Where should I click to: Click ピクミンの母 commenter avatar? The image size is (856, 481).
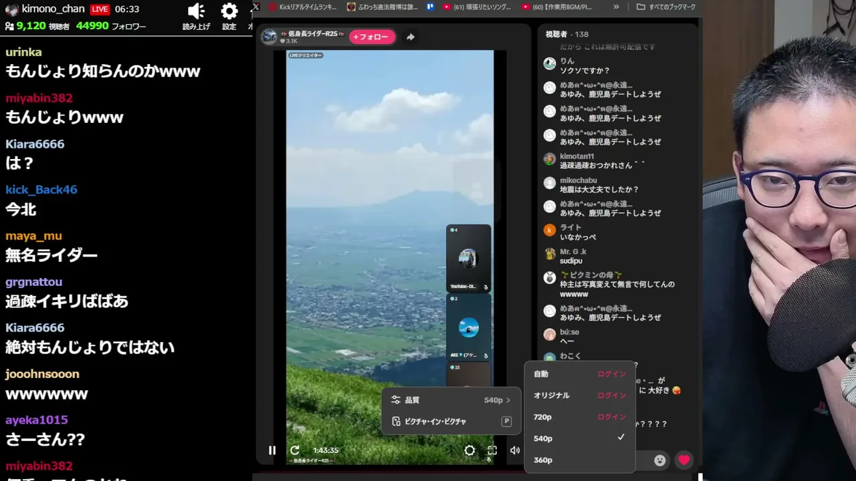550,277
